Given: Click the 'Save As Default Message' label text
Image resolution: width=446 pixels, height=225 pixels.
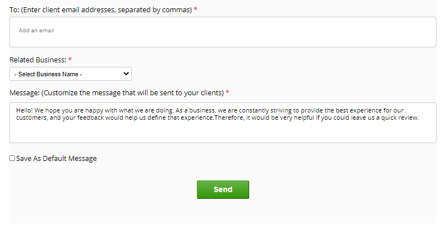Looking at the screenshot, I should (57, 159).
